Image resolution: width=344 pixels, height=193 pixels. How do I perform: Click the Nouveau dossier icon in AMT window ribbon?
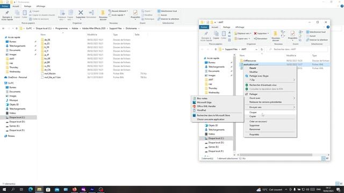click(275, 34)
